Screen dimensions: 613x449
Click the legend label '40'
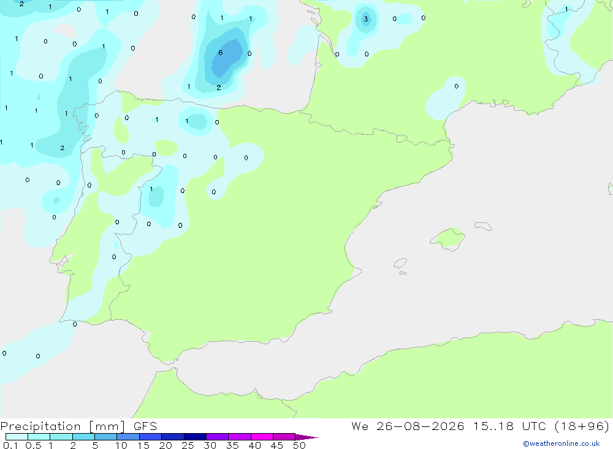pos(255,445)
